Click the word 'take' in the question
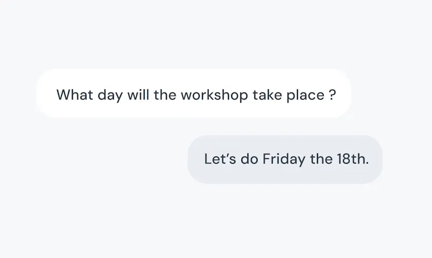This screenshot has height=258, width=432. 267,94
